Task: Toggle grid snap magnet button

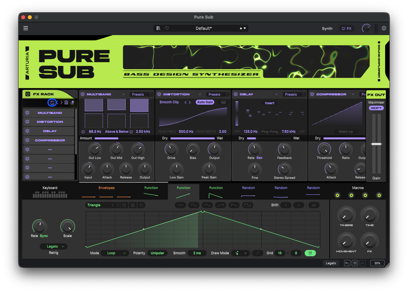Action: point(310,253)
